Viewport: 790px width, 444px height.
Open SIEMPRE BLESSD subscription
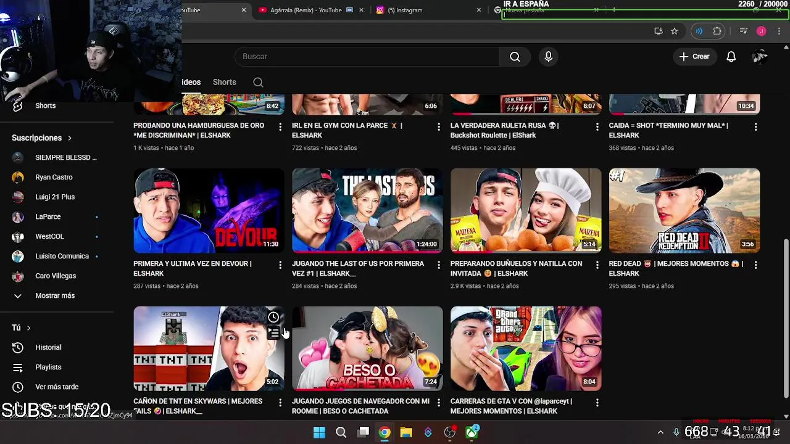pos(65,157)
